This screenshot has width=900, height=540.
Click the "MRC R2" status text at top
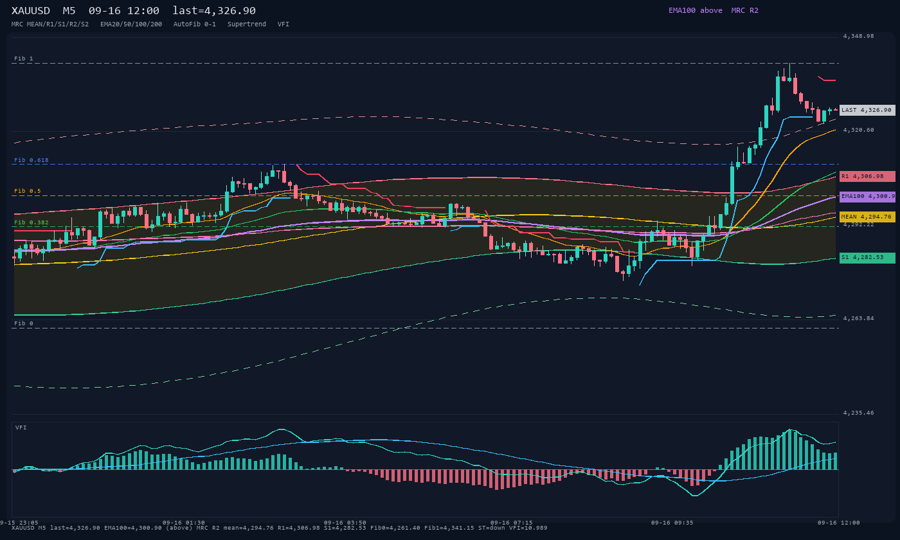tap(745, 10)
